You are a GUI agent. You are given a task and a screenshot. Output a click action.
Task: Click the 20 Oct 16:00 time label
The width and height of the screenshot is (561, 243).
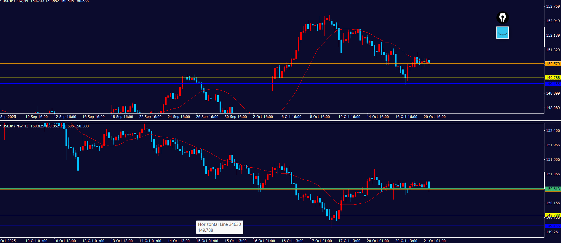click(x=434, y=117)
